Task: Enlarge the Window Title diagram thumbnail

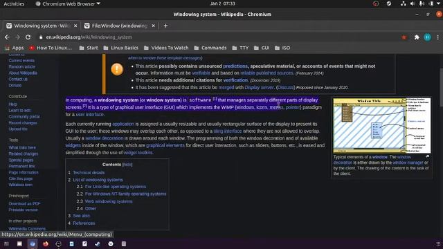Action: pyautogui.click(x=381, y=125)
